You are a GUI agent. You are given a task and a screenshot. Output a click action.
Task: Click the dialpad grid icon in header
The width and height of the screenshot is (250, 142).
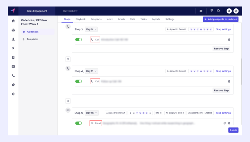(x=212, y=11)
